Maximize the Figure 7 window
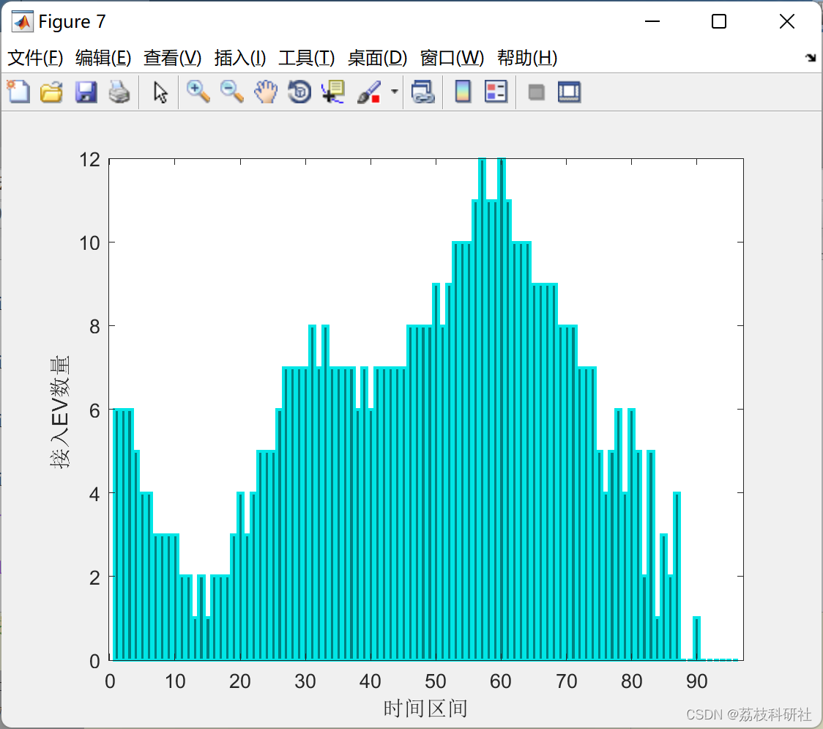The width and height of the screenshot is (823, 729). (719, 21)
